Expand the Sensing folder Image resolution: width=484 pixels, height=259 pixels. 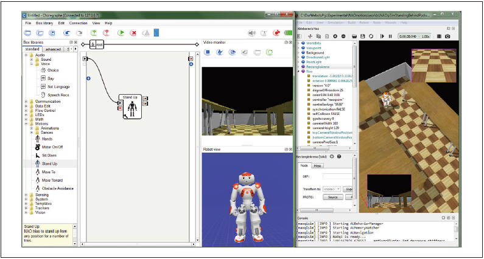(x=26, y=195)
